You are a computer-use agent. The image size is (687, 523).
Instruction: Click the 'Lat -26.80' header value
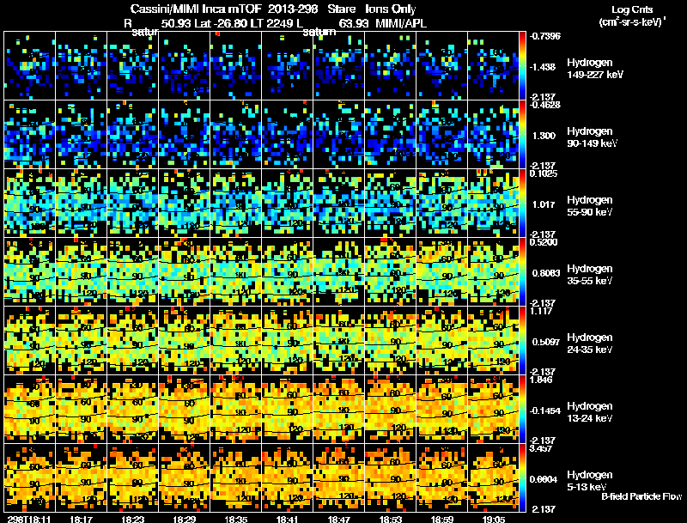click(221, 23)
